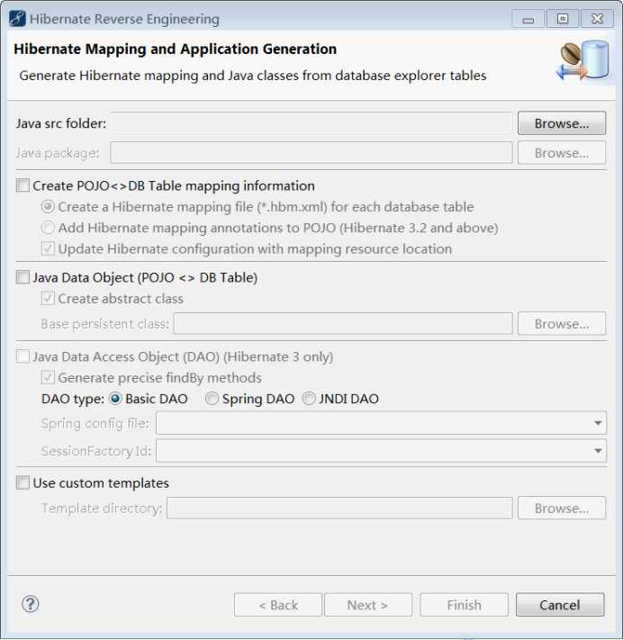Click the 'Java src folder:' label
Image resolution: width=623 pixels, height=640 pixels.
61,123
